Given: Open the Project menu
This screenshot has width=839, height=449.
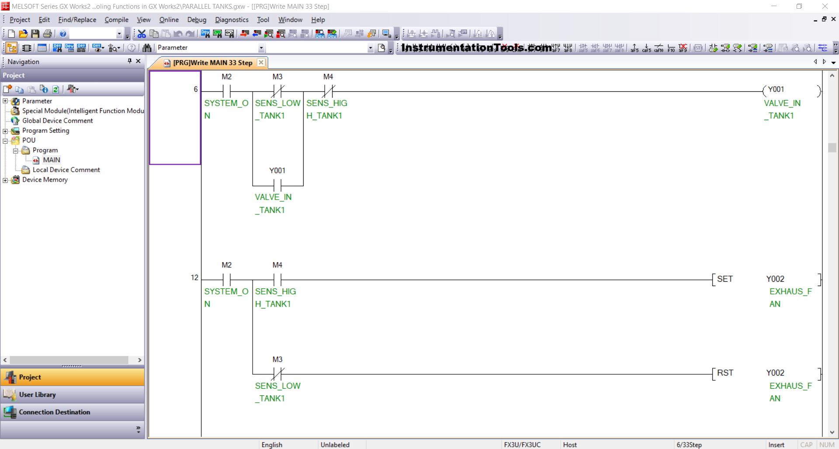Looking at the screenshot, I should [20, 20].
